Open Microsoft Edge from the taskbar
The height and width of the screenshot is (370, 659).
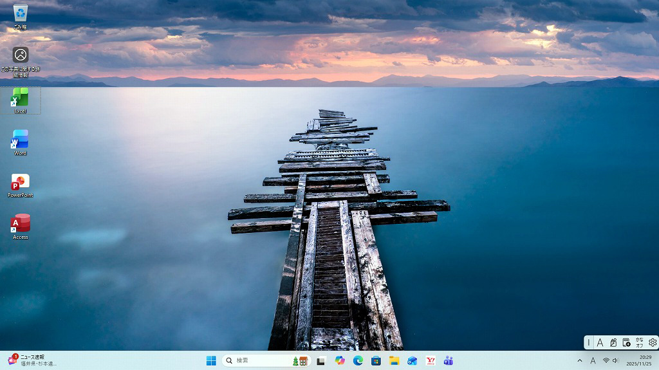[358, 360]
